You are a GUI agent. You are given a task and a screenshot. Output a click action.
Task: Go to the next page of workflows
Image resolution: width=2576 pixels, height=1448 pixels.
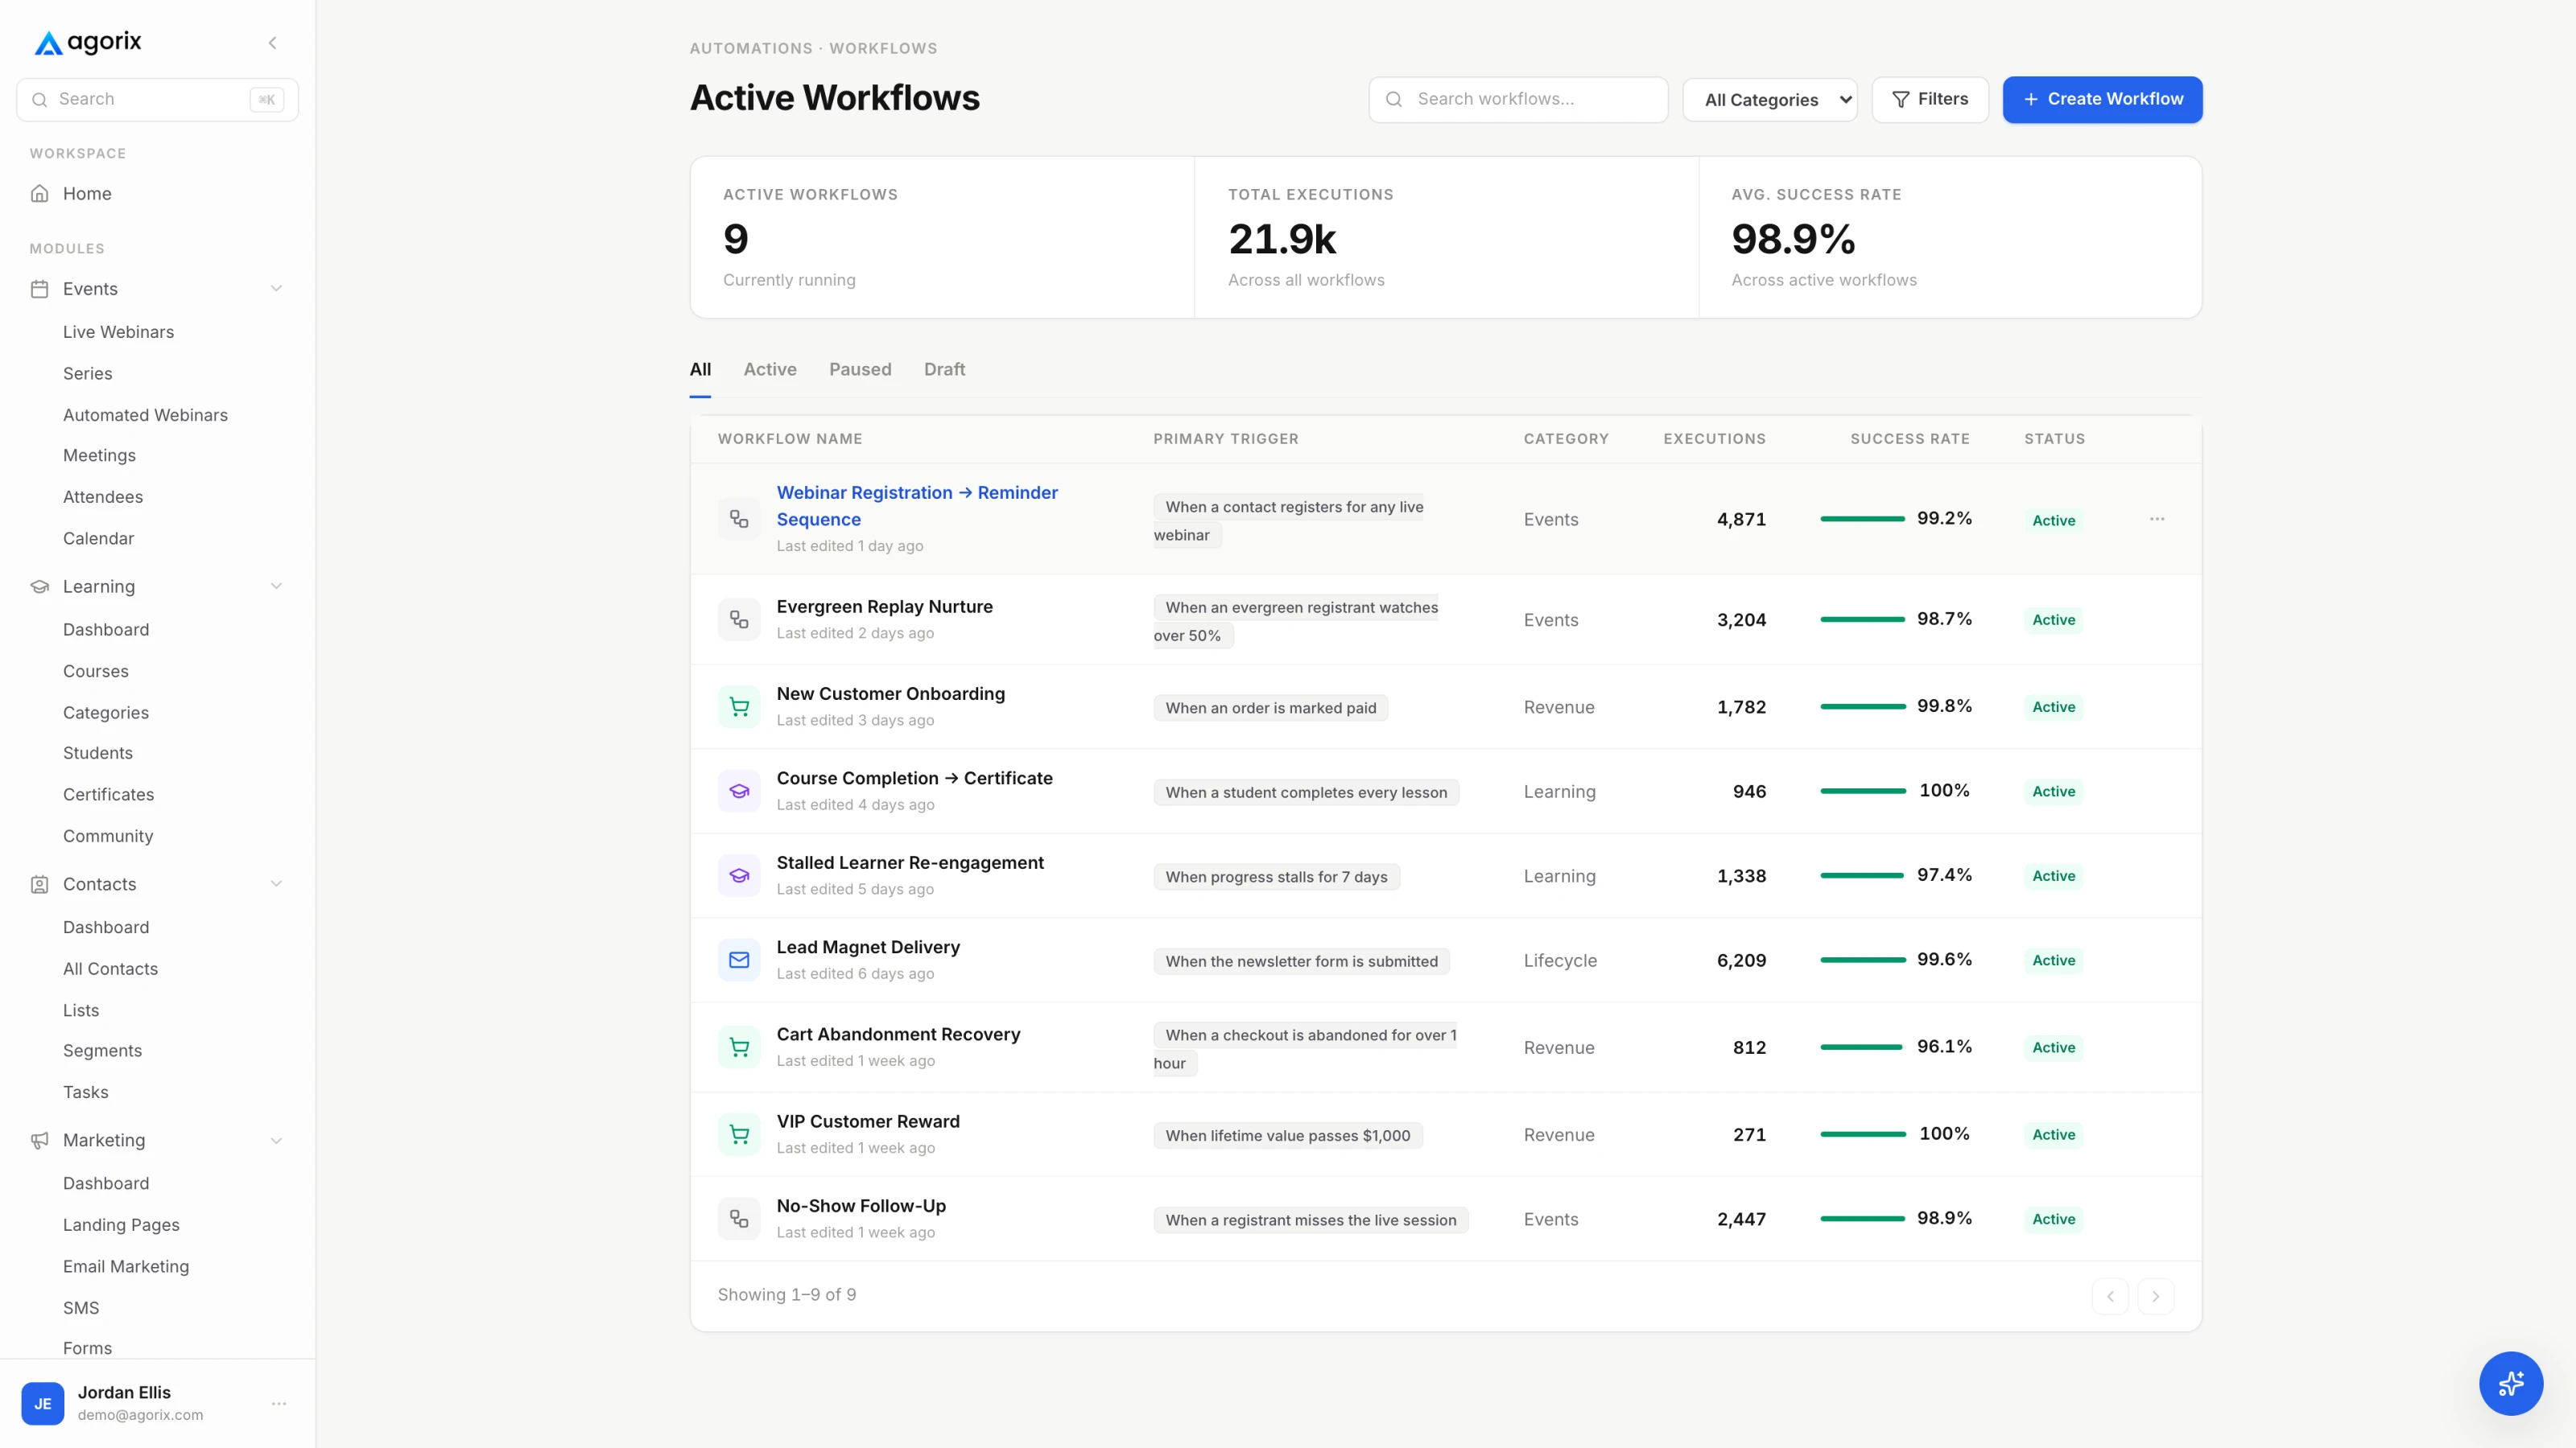(x=2155, y=1296)
